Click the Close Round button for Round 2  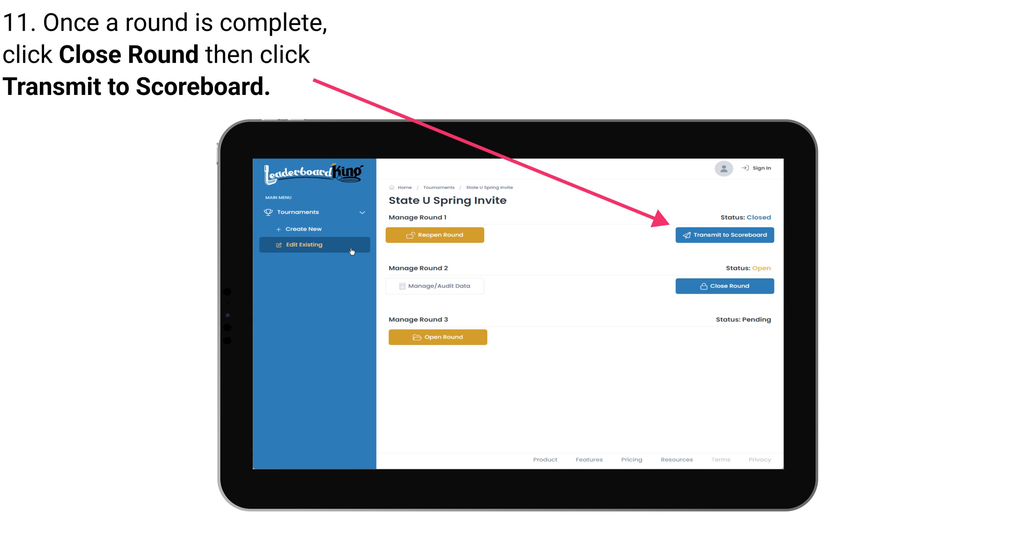(x=725, y=286)
